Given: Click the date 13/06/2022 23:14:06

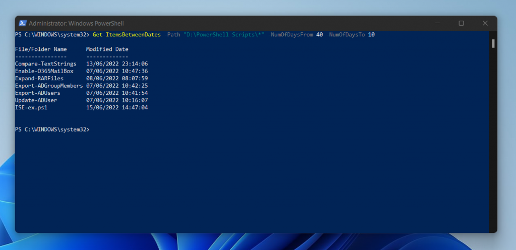Looking at the screenshot, I should tap(117, 64).
